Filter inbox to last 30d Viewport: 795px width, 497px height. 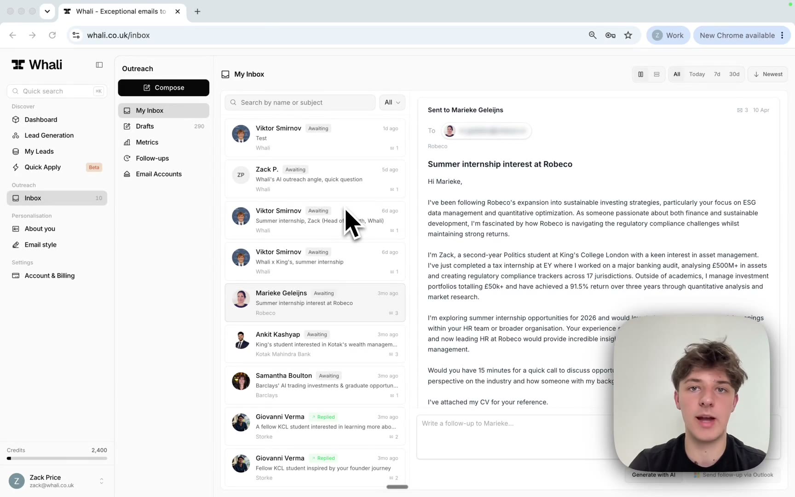click(734, 74)
